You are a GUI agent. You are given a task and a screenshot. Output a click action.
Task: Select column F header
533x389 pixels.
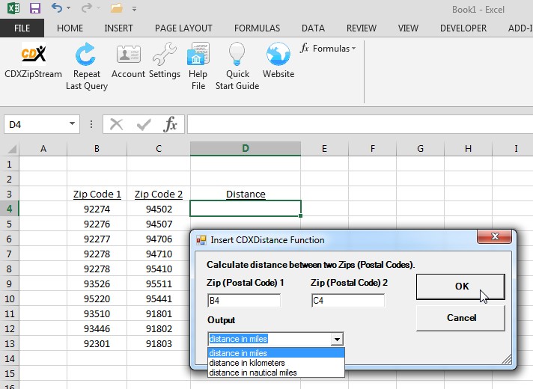(373, 148)
